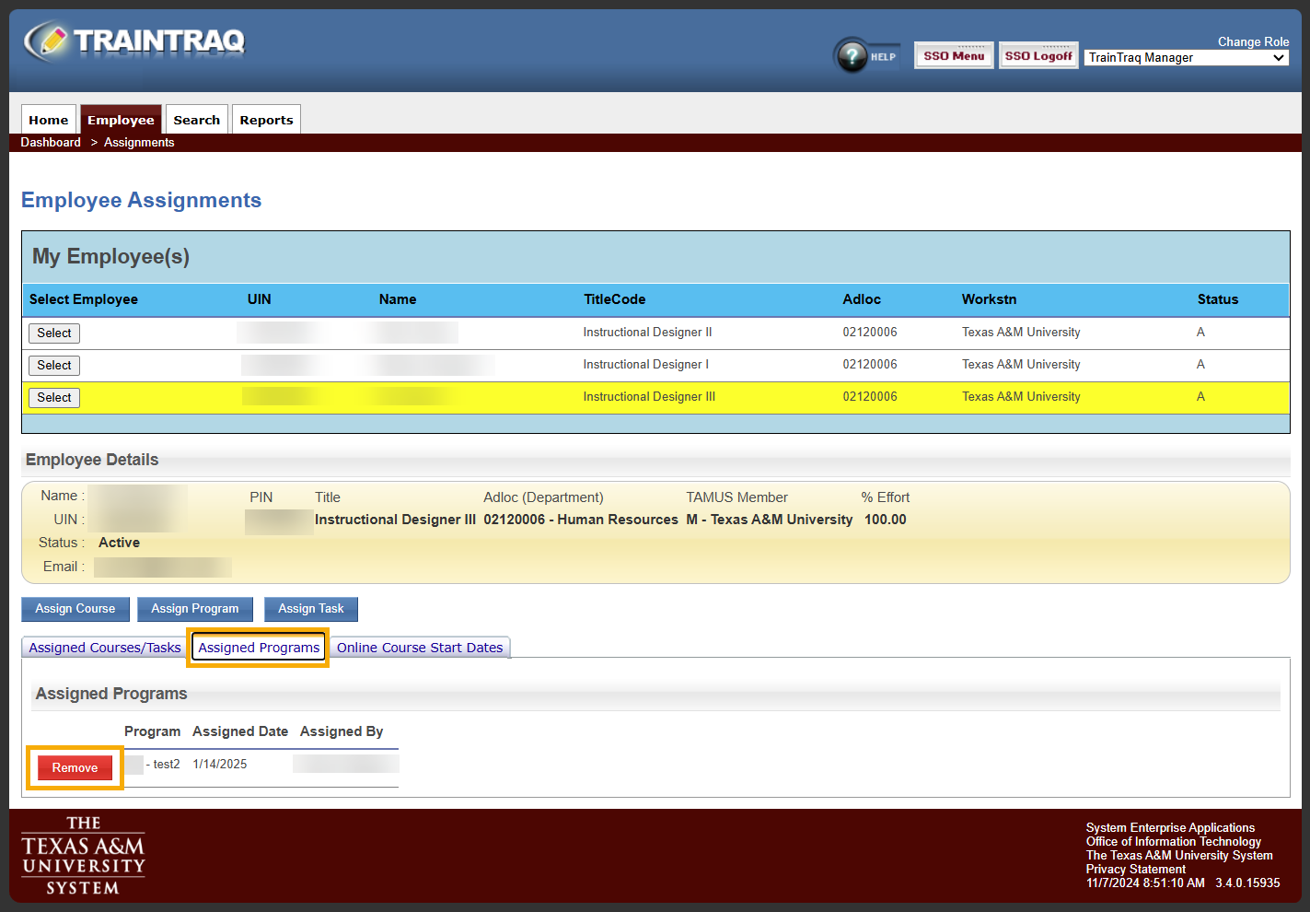Open the Reports tab
This screenshot has width=1310, height=912.
pos(266,120)
